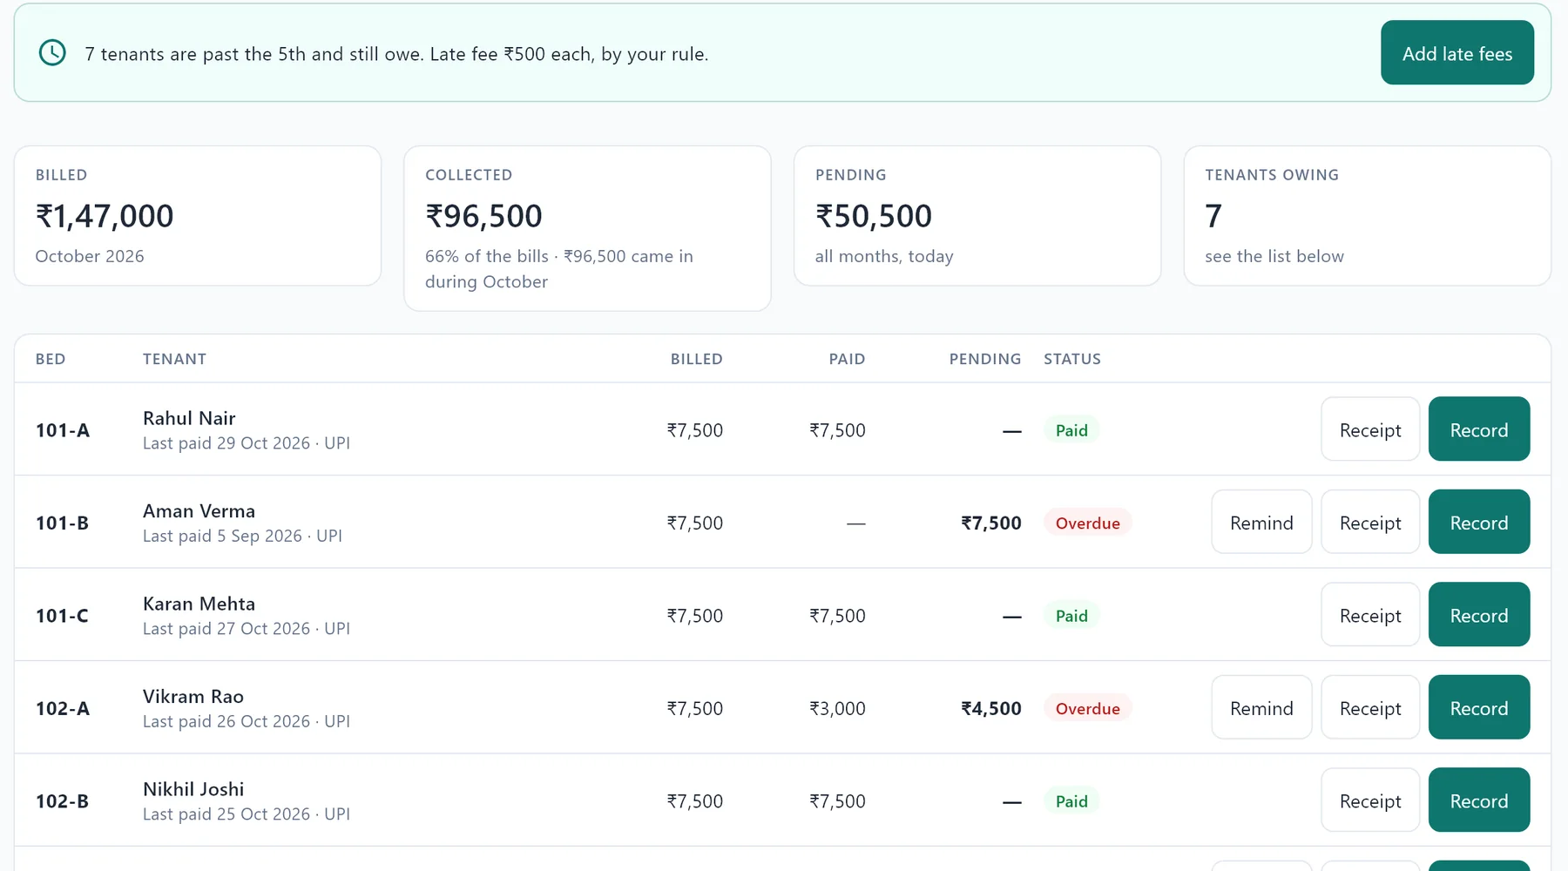
Task: Click the PENDING column header in the table
Action: (984, 359)
